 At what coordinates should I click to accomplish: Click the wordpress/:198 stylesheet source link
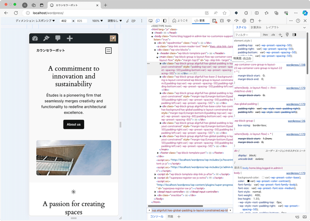pyautogui.click(x=296, y=65)
